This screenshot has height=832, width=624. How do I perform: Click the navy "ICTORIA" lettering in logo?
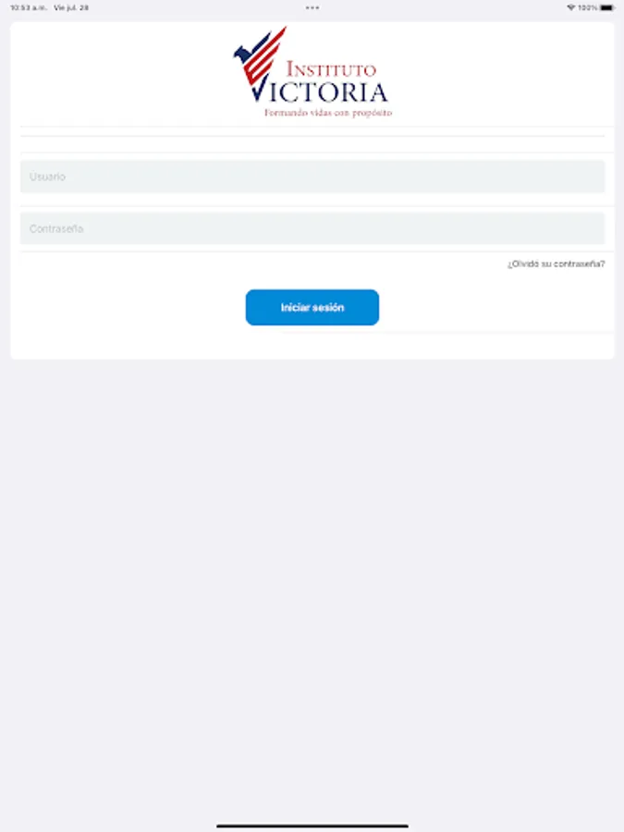(328, 92)
